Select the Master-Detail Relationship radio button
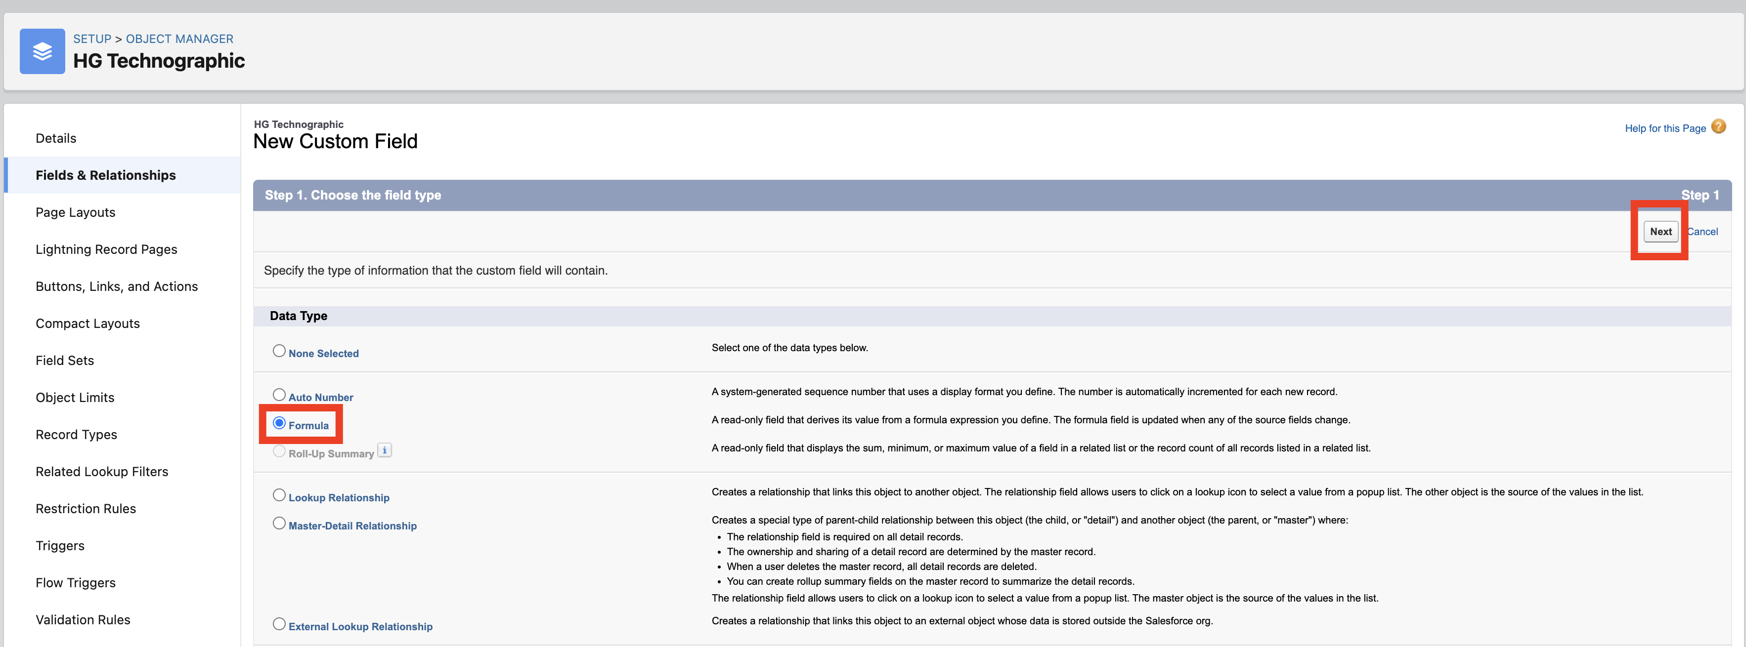 279,524
